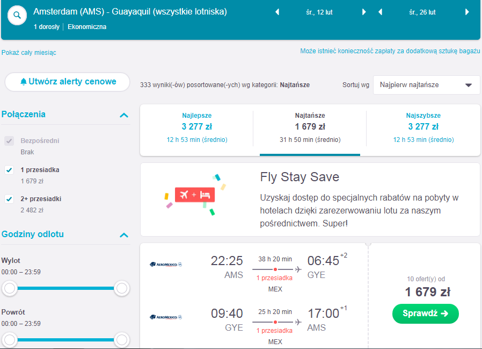Advance departure date past śr., 12 lut
482x349 pixels.
[364, 12]
